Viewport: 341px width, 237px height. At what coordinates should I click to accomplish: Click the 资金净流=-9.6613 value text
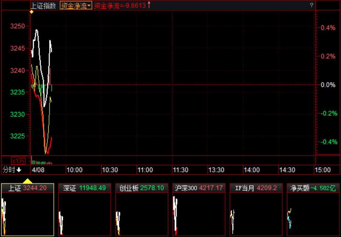(x=120, y=6)
